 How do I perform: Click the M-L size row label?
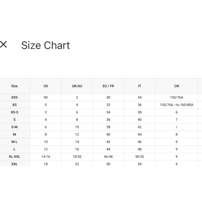pos(14,142)
